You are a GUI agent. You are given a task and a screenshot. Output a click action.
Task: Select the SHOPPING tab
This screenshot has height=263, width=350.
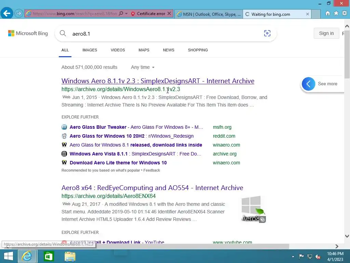198,50
